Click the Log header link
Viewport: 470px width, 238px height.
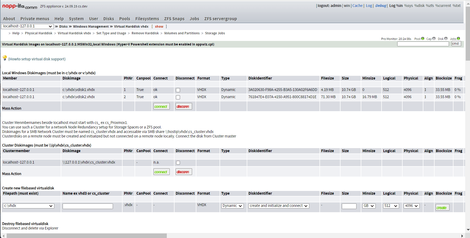coord(369,6)
